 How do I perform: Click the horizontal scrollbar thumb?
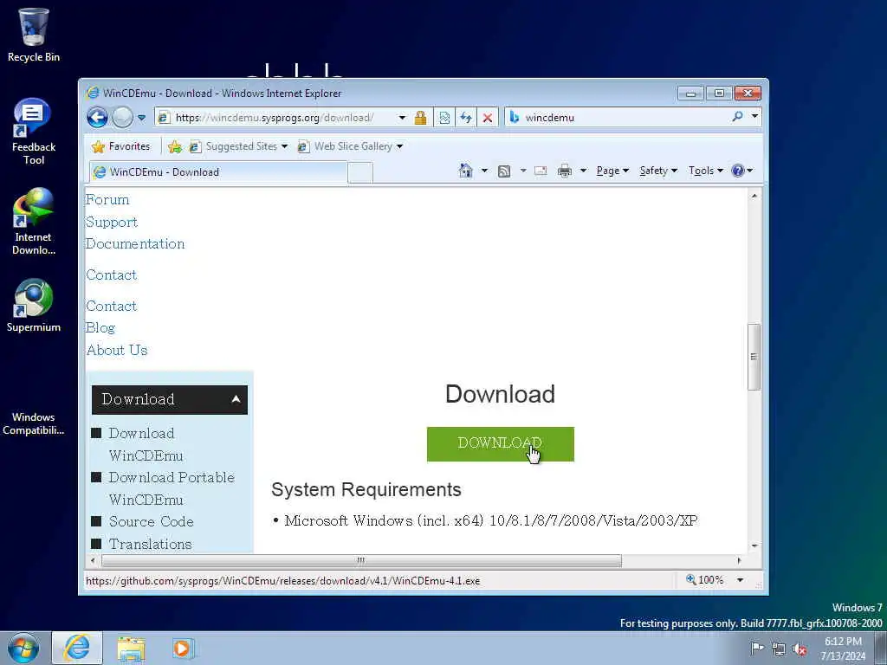point(361,561)
